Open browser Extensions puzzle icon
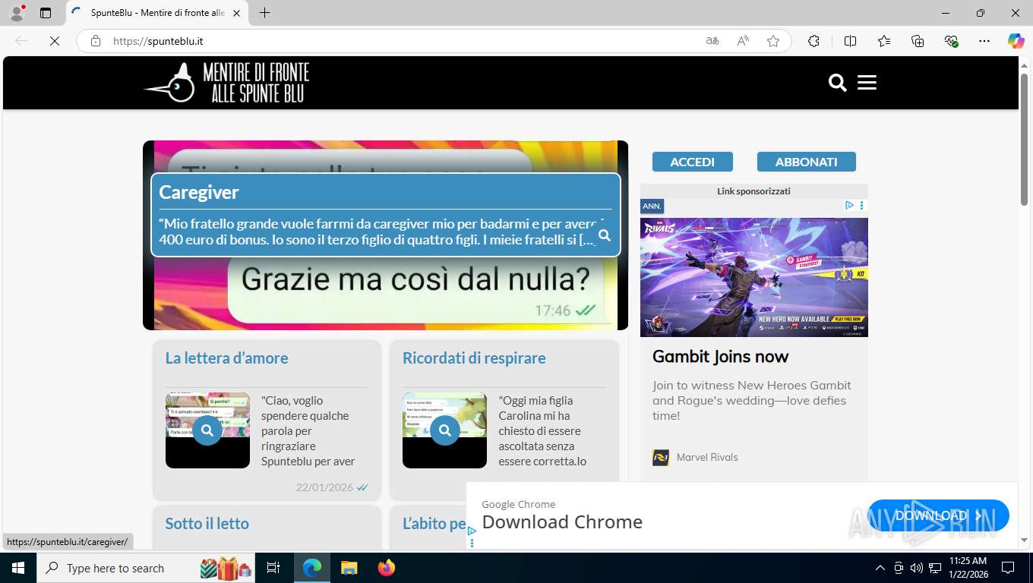The image size is (1033, 583). coord(813,41)
